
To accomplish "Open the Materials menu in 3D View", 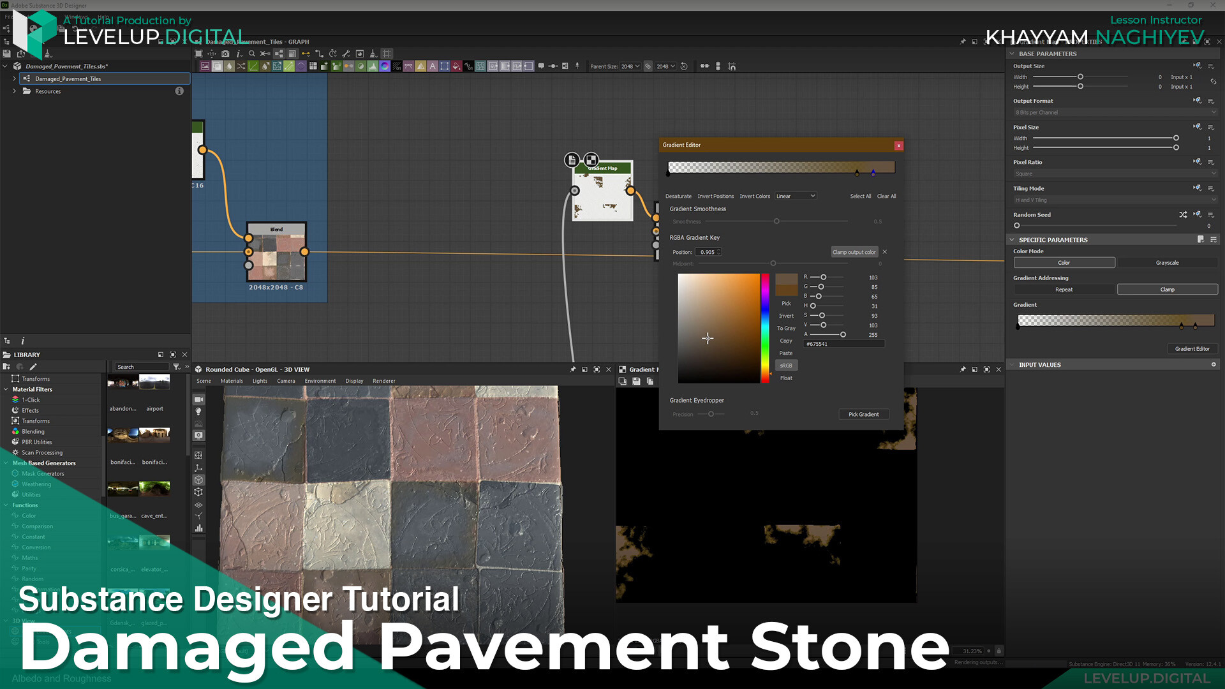I will point(232,381).
